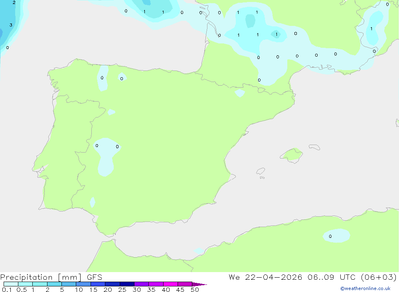The width and height of the screenshot is (399, 292).
Task: Click the violet swatch between 35 and 40
Action: pos(156,284)
